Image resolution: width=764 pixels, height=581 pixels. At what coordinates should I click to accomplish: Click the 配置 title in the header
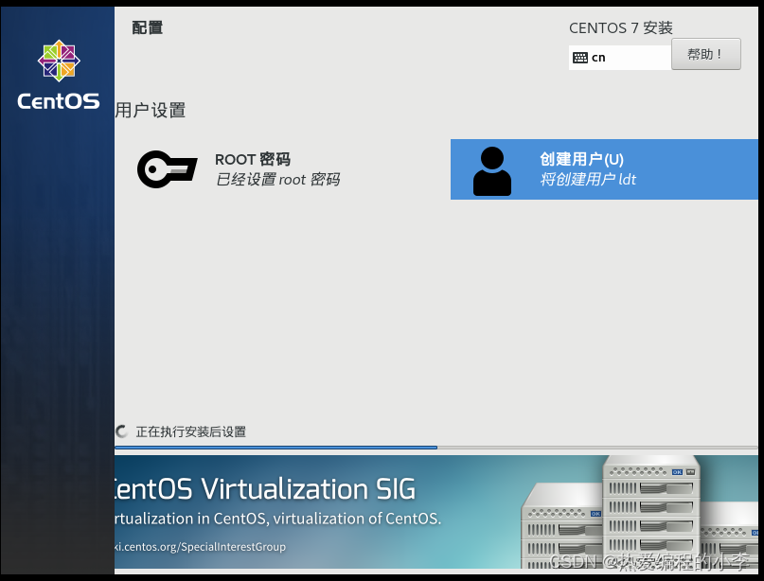147,27
